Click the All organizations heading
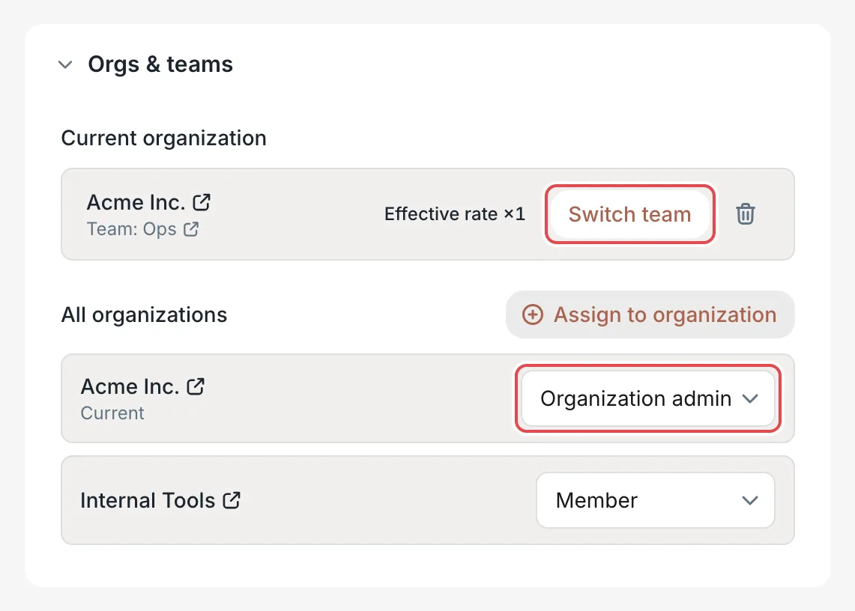Image resolution: width=855 pixels, height=611 pixels. 144,315
